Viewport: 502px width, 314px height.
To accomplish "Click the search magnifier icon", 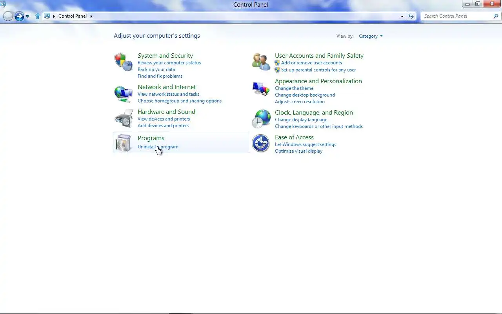I will point(496,16).
